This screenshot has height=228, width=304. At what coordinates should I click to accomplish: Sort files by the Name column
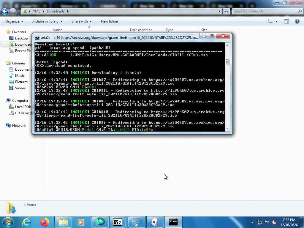pos(57,30)
